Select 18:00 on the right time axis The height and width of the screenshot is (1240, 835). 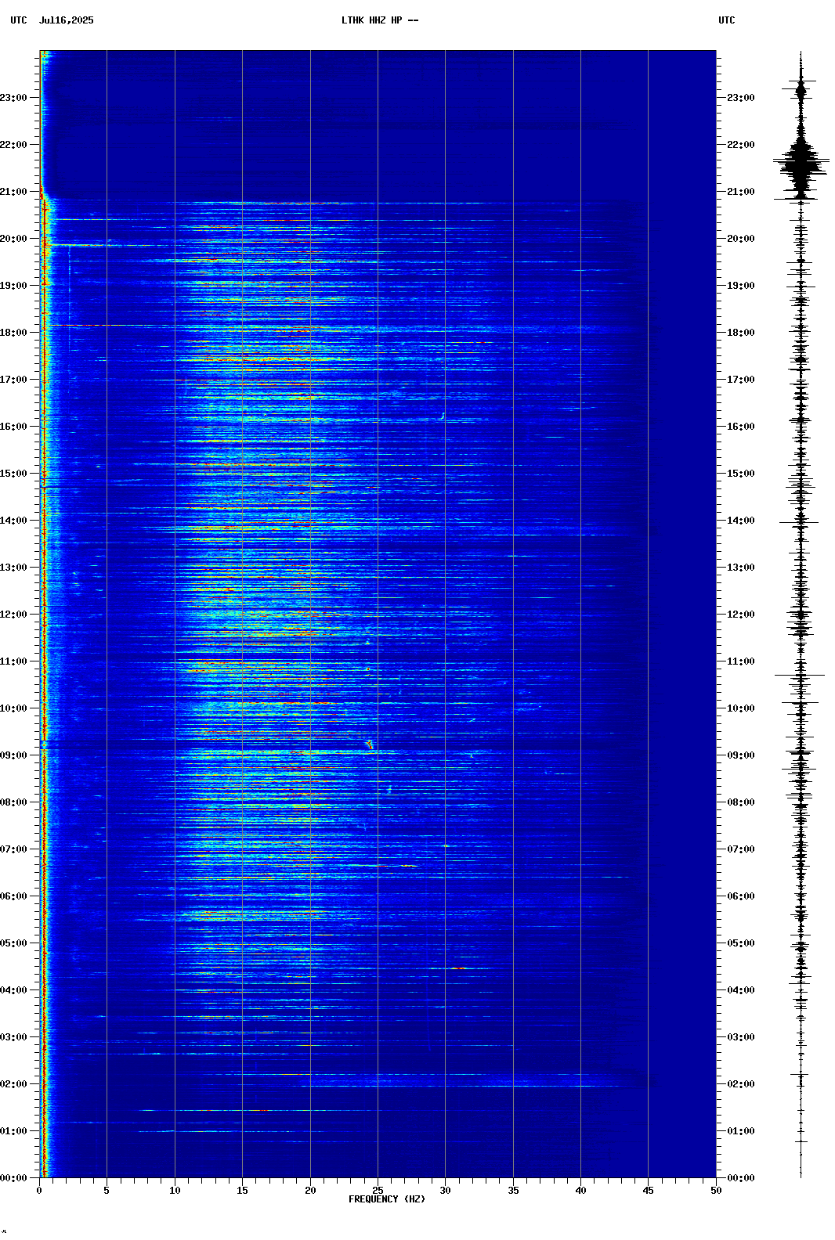(741, 333)
